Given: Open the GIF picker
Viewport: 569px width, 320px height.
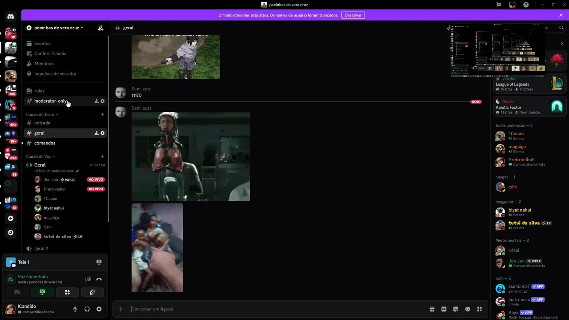Looking at the screenshot, I should click(444, 309).
